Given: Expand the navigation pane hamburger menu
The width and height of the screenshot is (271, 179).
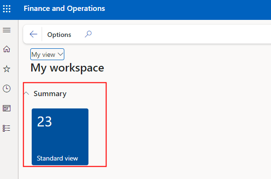Looking at the screenshot, I should coord(7,30).
